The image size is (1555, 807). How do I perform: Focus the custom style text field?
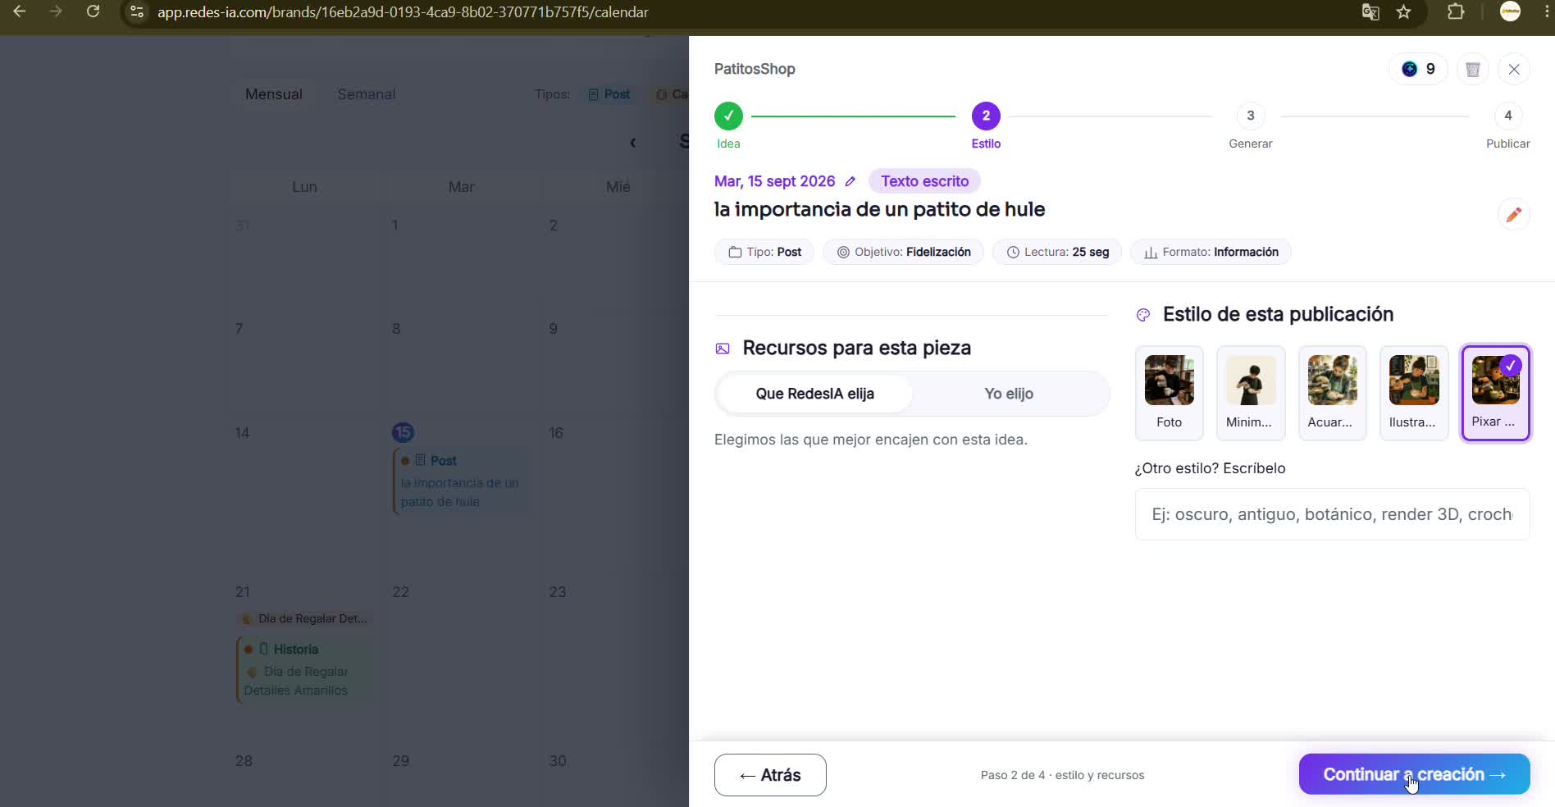[x=1332, y=514]
